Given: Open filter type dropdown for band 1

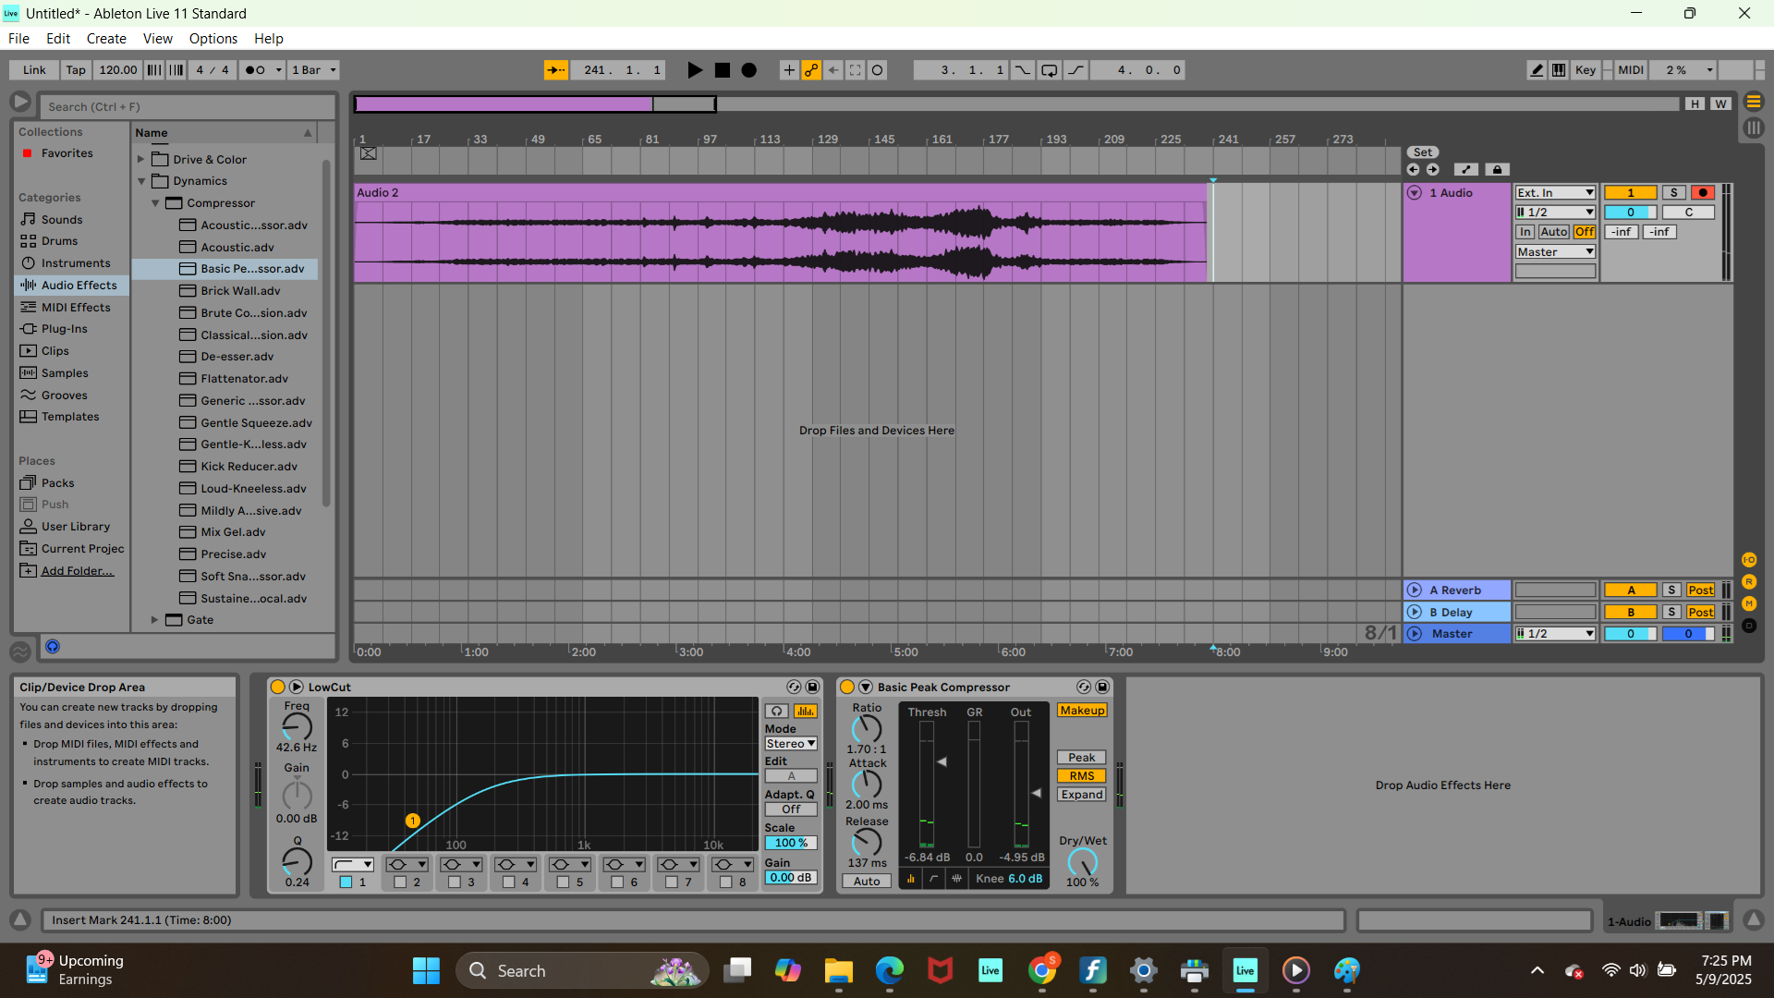Looking at the screenshot, I should (352, 865).
